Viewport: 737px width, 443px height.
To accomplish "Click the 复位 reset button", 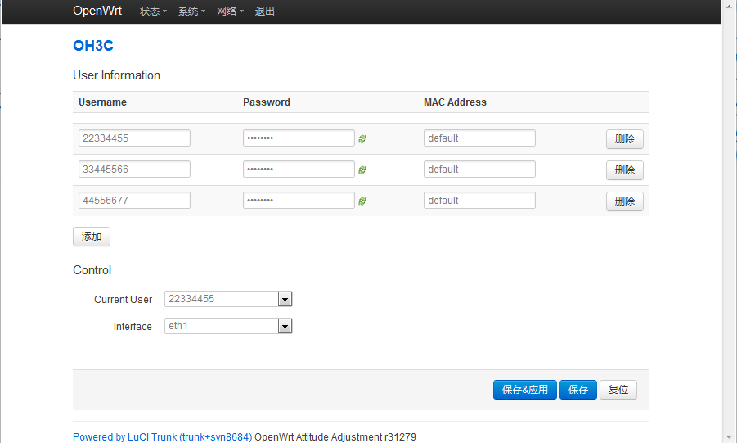I will point(618,390).
